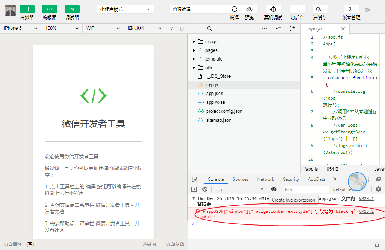
Task: Select app.js in file tree
Action: point(244,85)
